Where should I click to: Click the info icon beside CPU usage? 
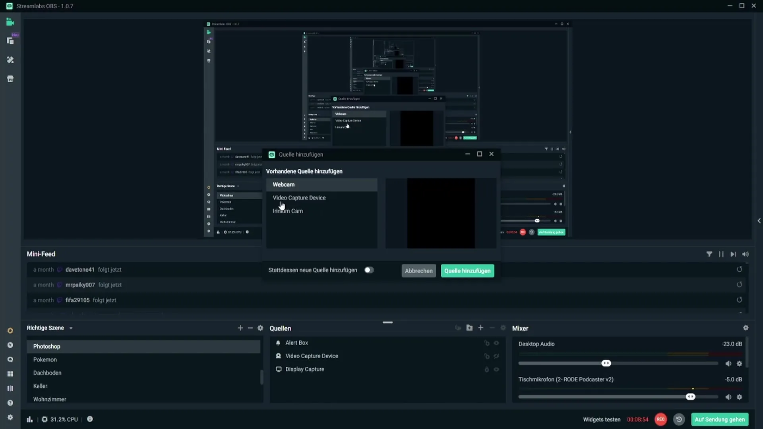click(90, 419)
